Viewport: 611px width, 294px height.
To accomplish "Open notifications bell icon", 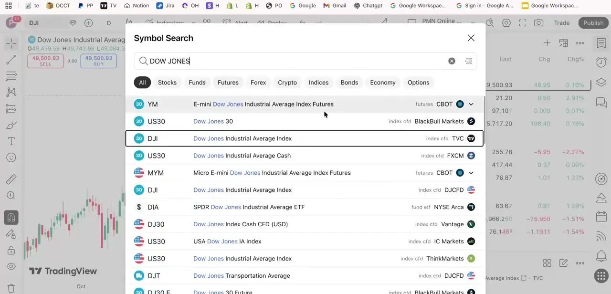I will [601, 256].
